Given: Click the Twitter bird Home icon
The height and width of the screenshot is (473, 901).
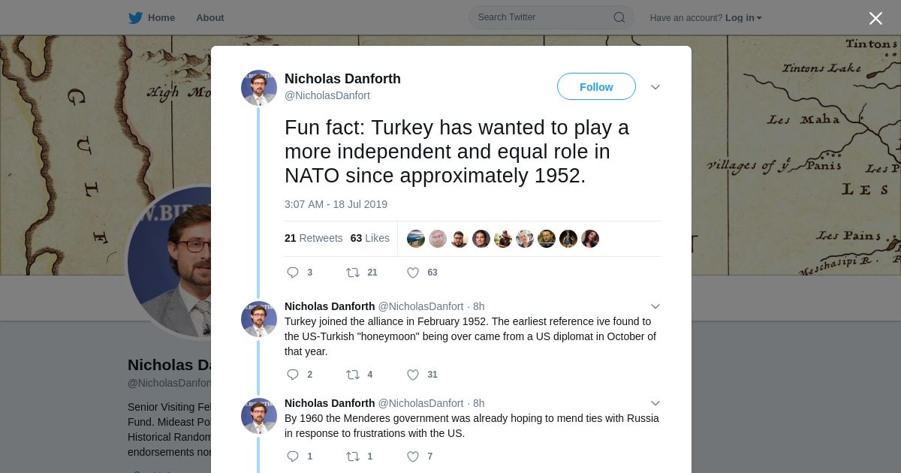Looking at the screenshot, I should (136, 18).
